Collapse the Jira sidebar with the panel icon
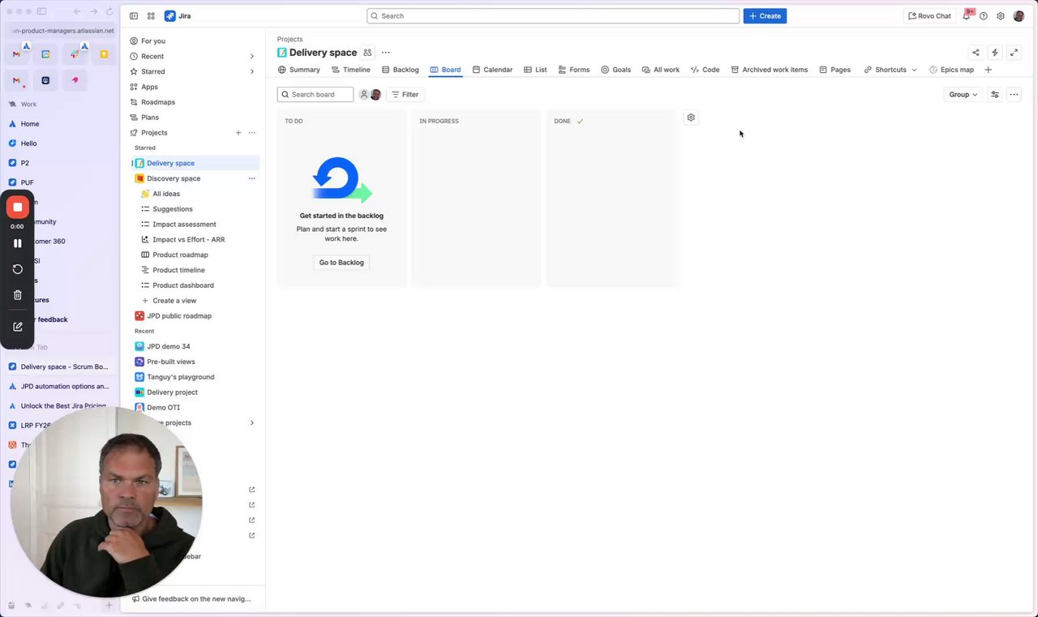Viewport: 1038px width, 617px height. coord(134,16)
